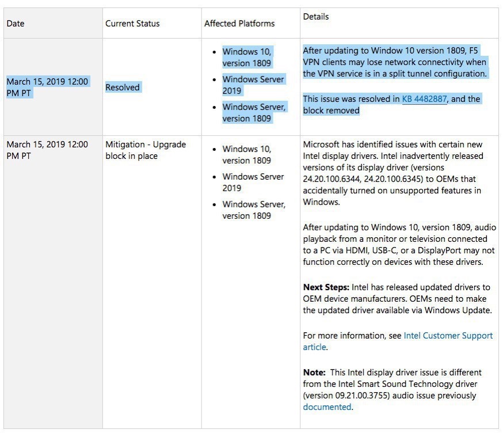
Task: Click the bold 'Next Steps:' label
Action: coord(326,287)
